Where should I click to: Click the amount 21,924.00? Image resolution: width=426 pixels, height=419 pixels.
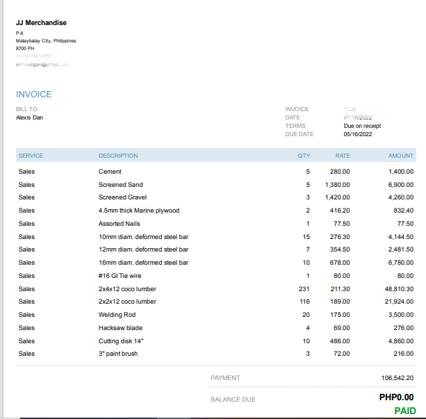pos(399,302)
